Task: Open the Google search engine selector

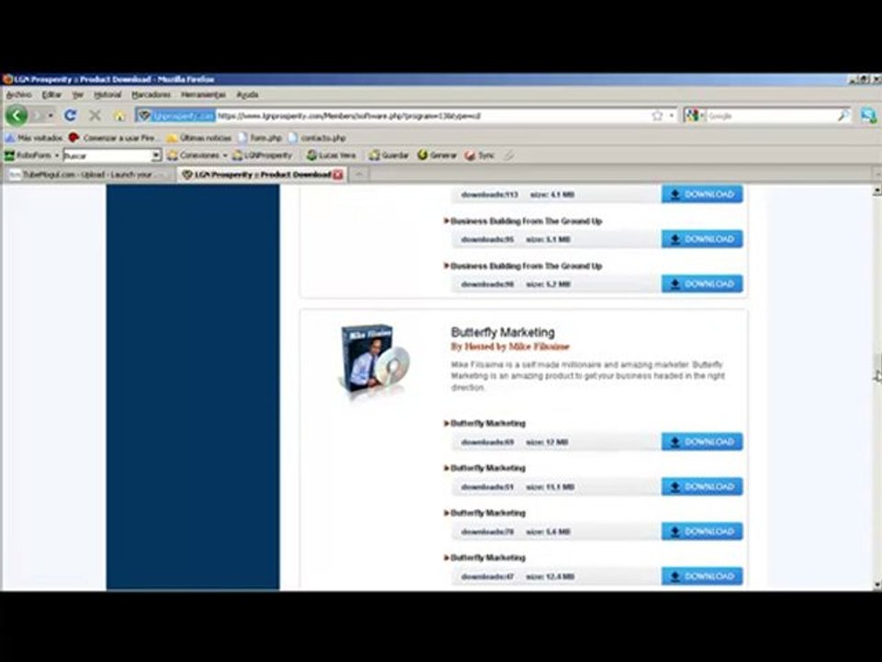Action: coord(695,116)
